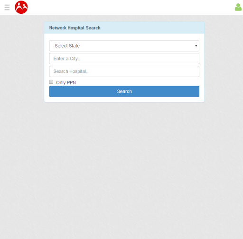
Task: Click the Only PPN label text
Action: tap(66, 82)
